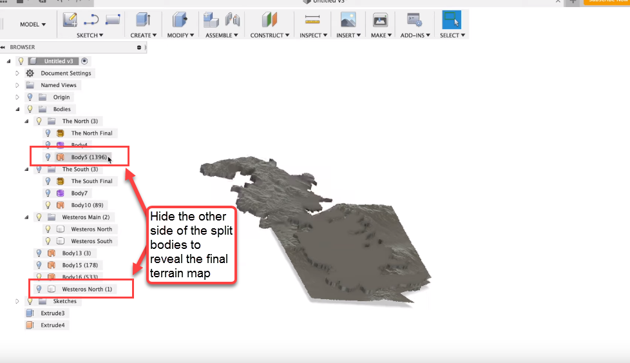Open the CREATE menu
The image size is (630, 363).
tap(144, 35)
